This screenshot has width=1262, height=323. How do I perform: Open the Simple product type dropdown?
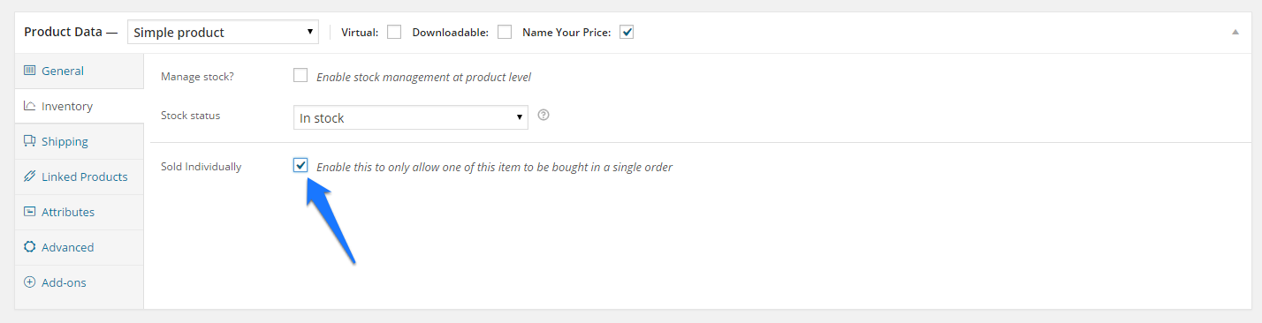[223, 32]
